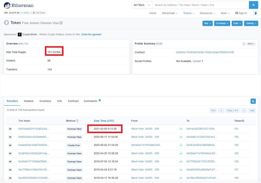Open TokenID 126 link
Screen dimensions: 261x183
tap(236, 178)
